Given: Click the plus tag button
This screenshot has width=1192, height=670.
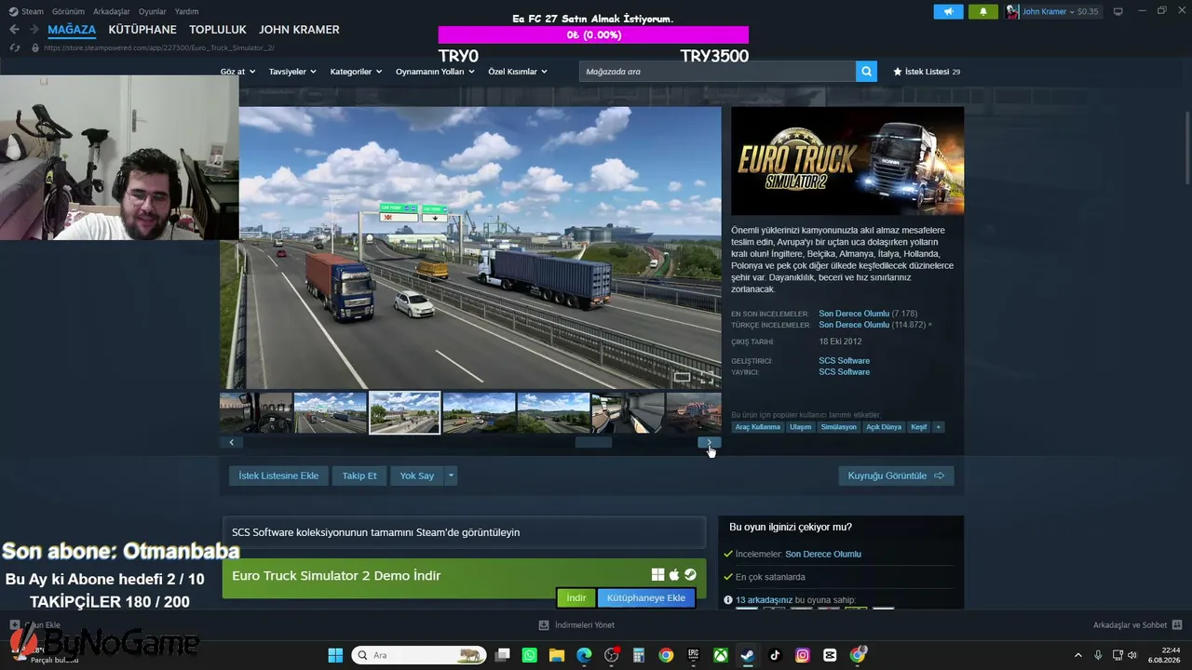Looking at the screenshot, I should click(x=938, y=427).
